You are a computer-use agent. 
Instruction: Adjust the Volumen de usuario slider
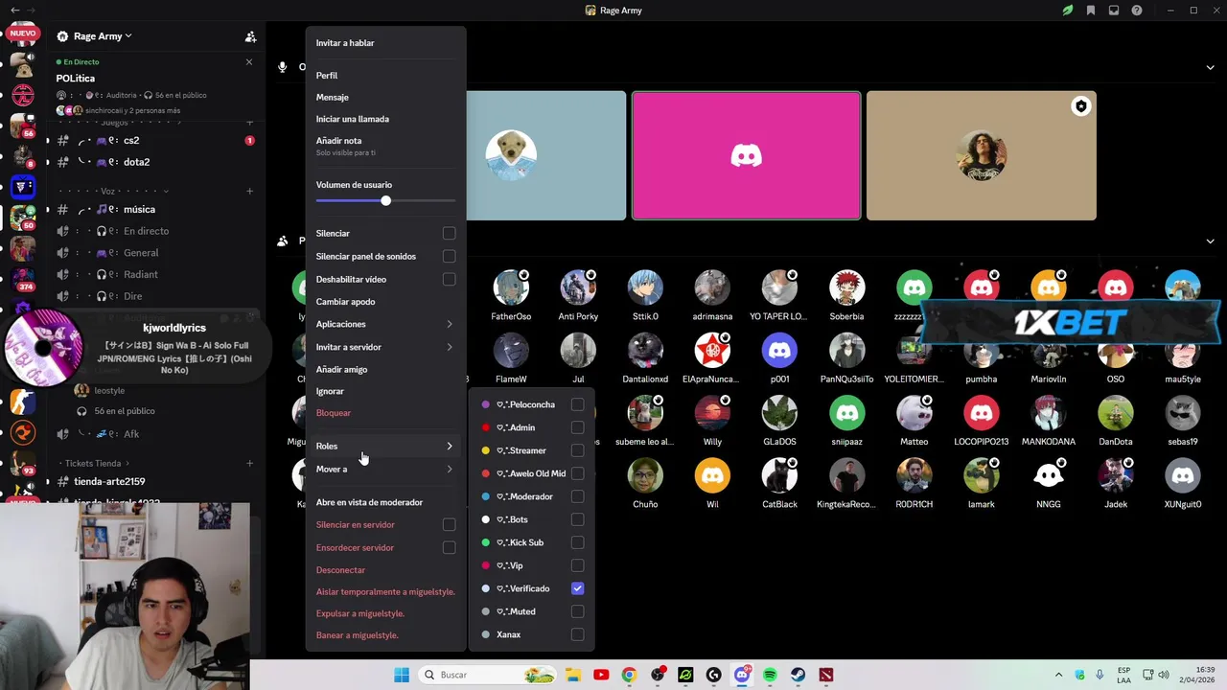(x=385, y=200)
